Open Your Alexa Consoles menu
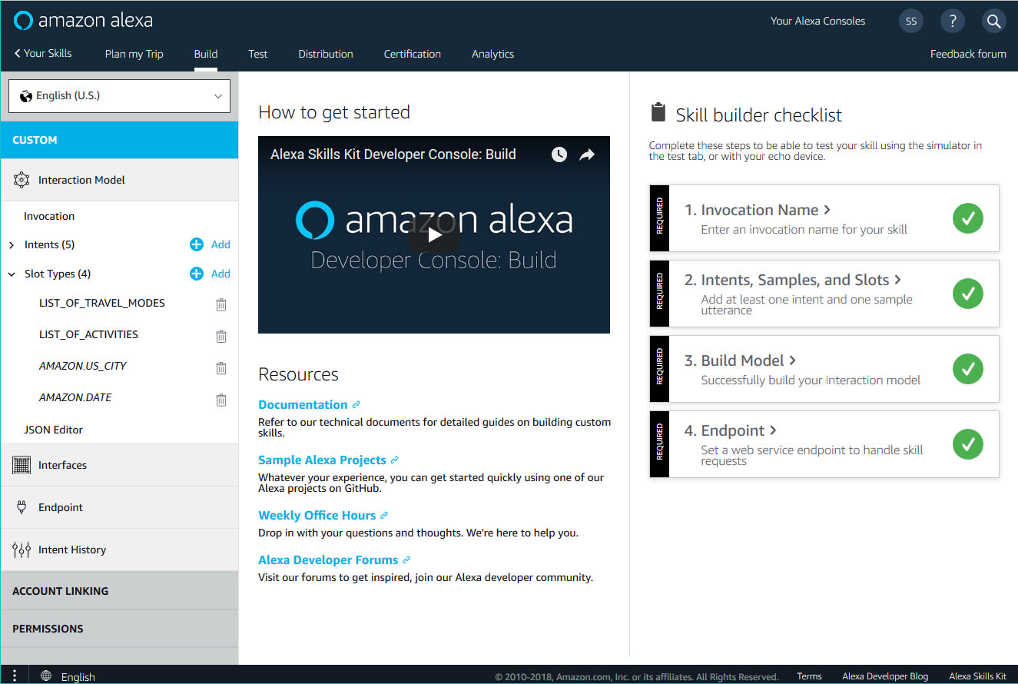The image size is (1018, 684). pyautogui.click(x=817, y=21)
